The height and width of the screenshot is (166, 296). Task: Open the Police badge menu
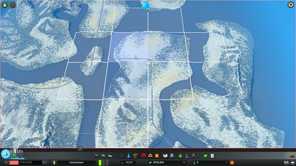(x=157, y=156)
